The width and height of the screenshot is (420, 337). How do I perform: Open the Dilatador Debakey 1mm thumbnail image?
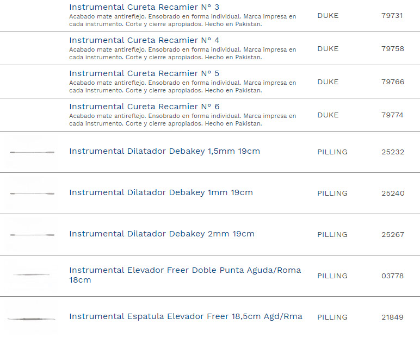(32, 194)
